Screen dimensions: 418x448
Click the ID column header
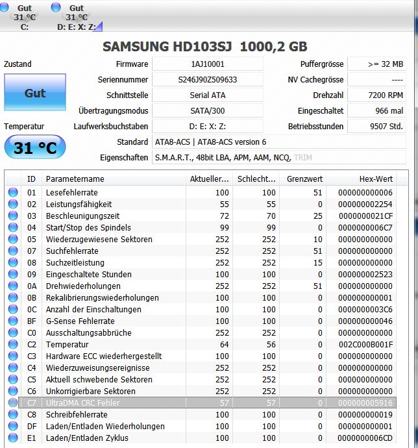point(31,179)
